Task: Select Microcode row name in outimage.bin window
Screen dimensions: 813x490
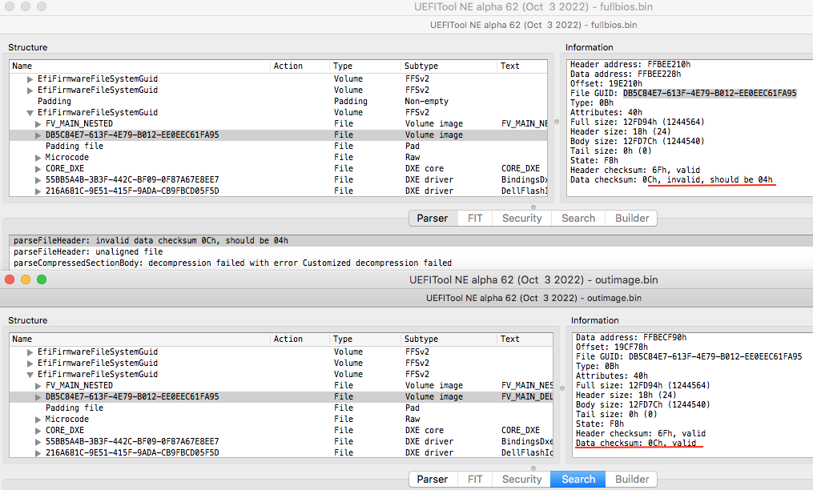Action: click(x=67, y=419)
